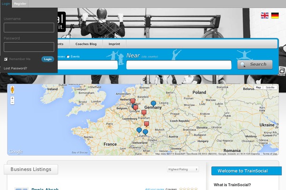
Task: Click the Denis Akcak listing thumbnail
Action: [21, 189]
